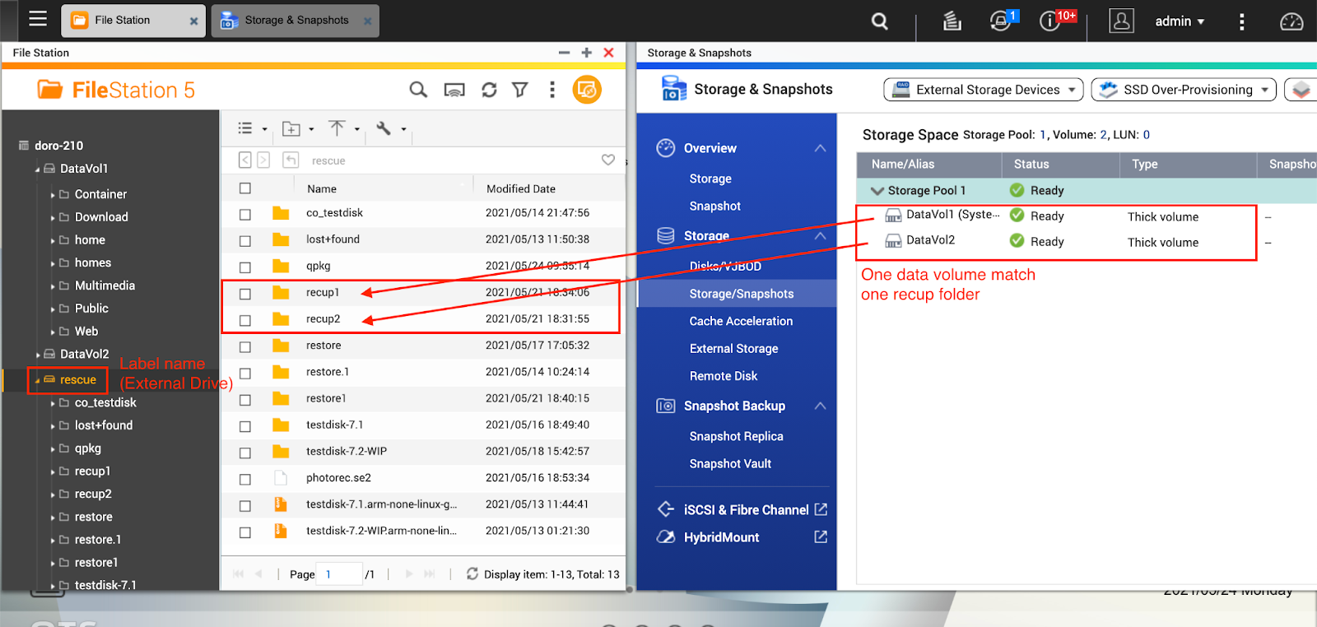Click File Station search icon
Screen dimensions: 1317x627
[x=418, y=90]
